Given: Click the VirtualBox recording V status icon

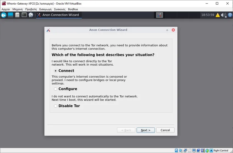Looking at the screenshot, I should tap(203, 151).
